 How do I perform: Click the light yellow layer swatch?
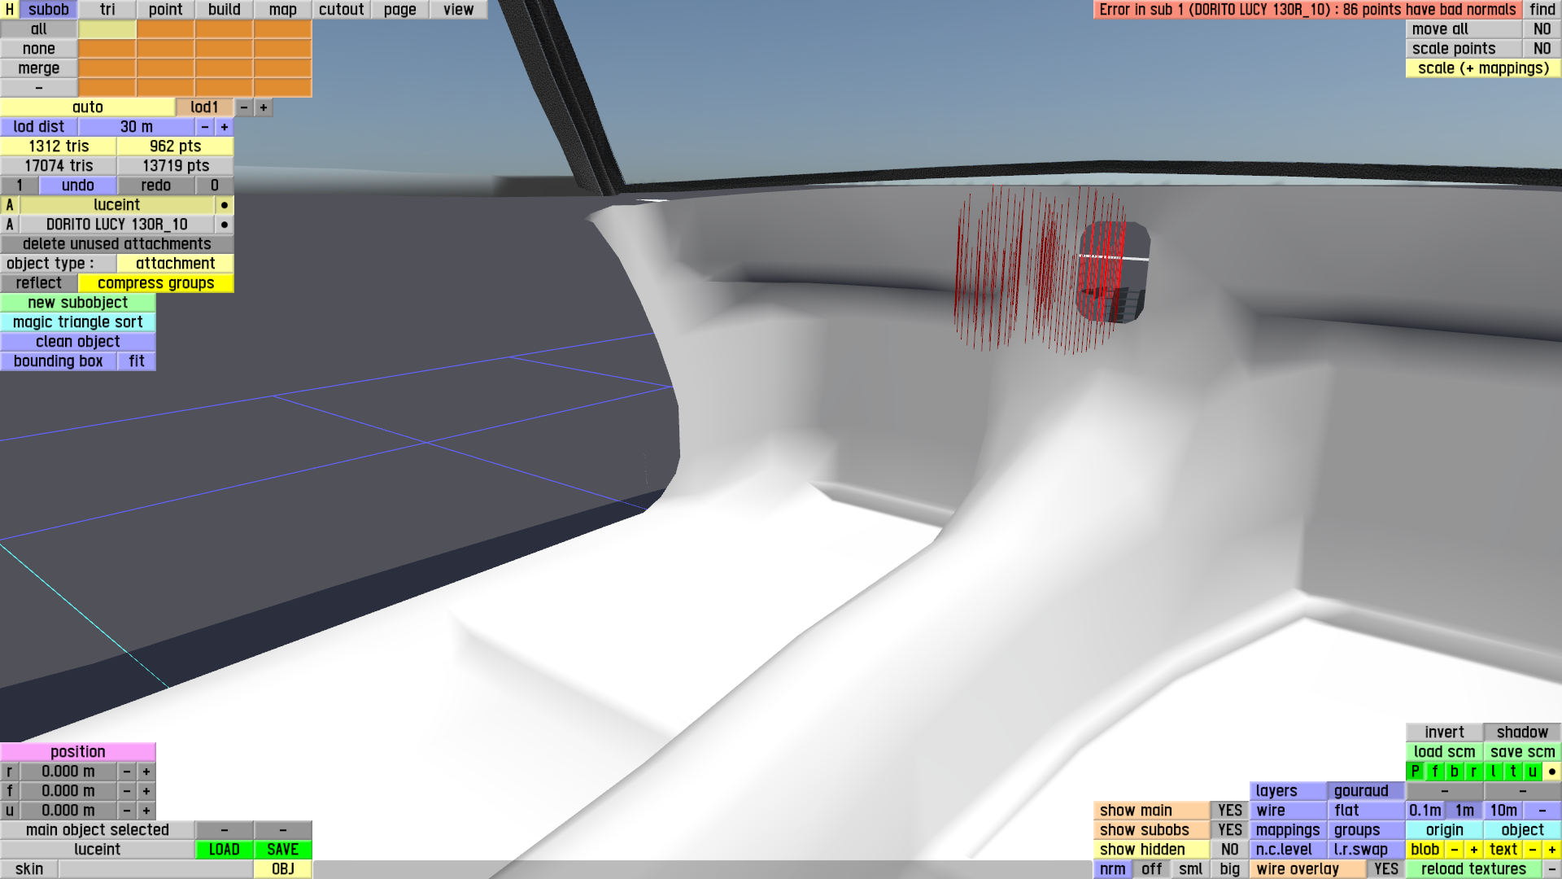(x=107, y=29)
